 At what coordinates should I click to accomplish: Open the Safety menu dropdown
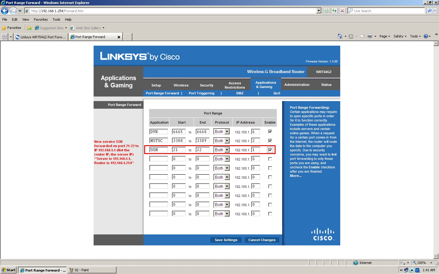point(400,36)
